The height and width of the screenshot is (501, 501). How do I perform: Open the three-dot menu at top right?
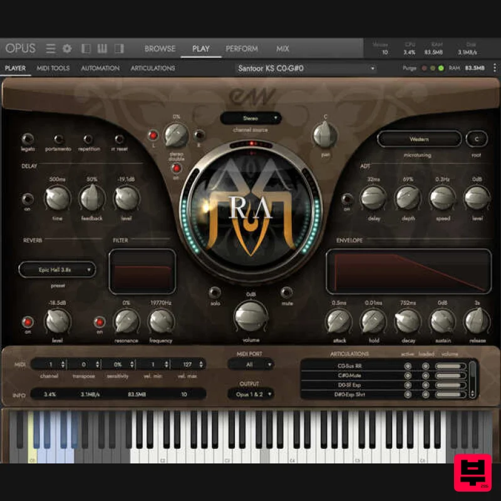pyautogui.click(x=495, y=68)
